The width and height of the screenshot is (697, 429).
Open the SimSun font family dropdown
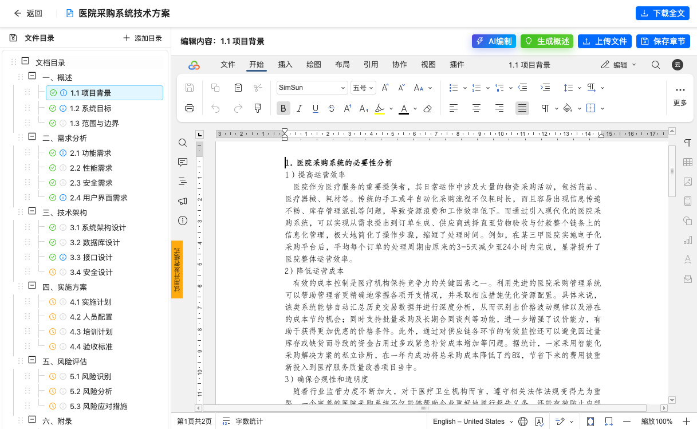312,87
